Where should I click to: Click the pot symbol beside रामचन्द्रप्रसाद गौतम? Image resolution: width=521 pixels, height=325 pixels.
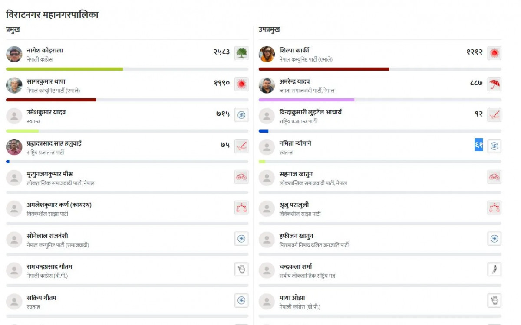coord(241,270)
